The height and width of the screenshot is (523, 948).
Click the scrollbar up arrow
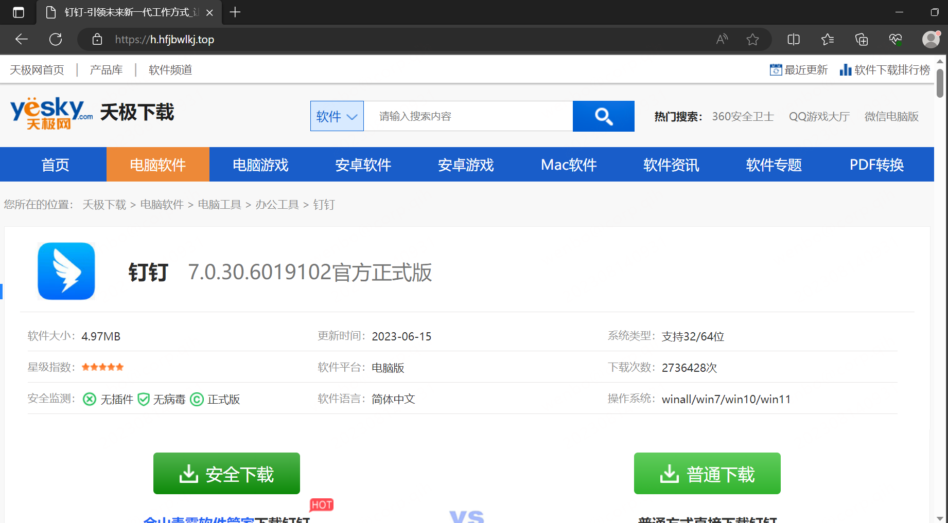click(x=940, y=61)
